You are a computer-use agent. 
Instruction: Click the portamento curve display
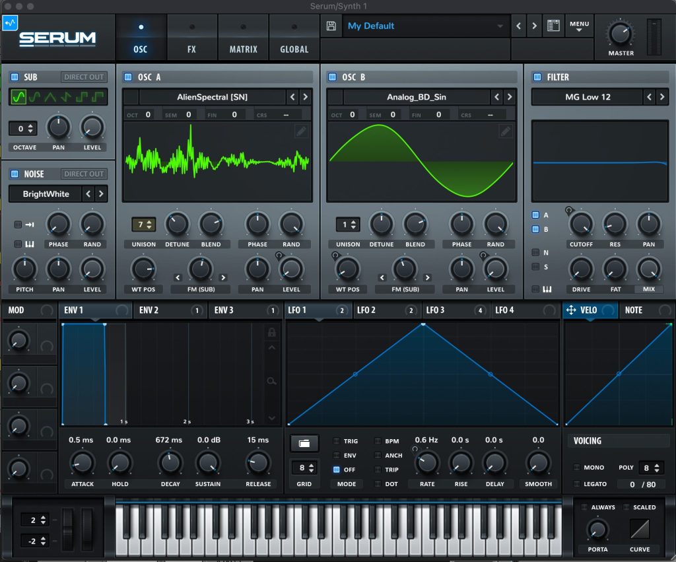640,528
